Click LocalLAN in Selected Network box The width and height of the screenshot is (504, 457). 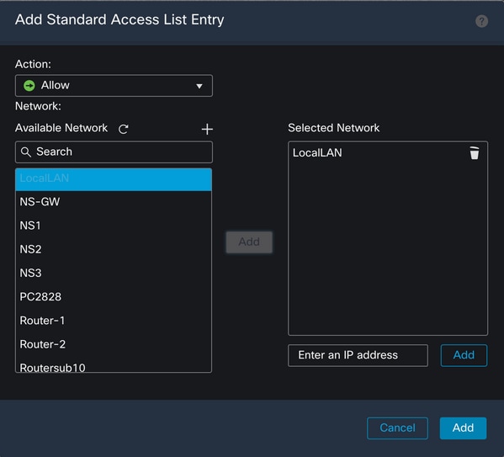tap(317, 153)
